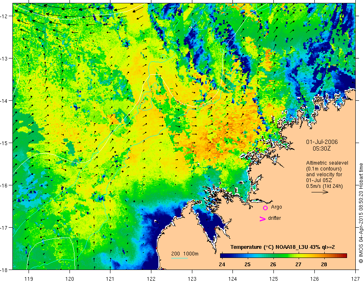The width and height of the screenshot is (364, 282).
Task: Click latitude axis label -14
Action: (5, 101)
